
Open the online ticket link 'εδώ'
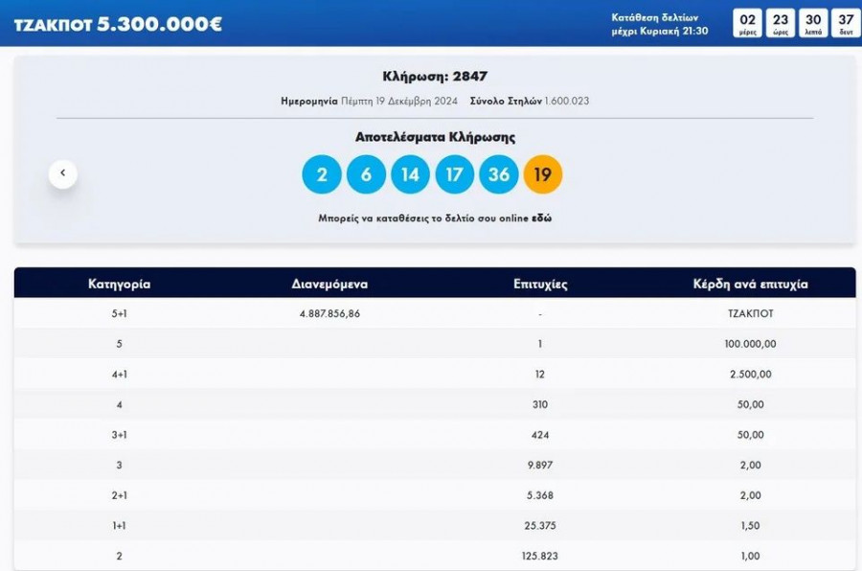coord(541,218)
